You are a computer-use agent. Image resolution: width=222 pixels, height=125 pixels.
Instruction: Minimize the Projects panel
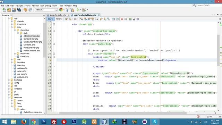[44, 15]
